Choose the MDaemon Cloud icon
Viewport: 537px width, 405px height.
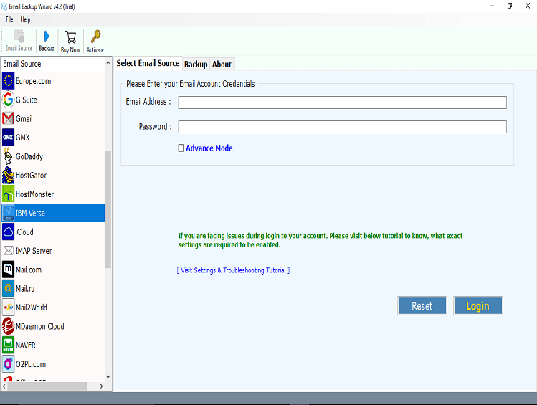pyautogui.click(x=8, y=326)
